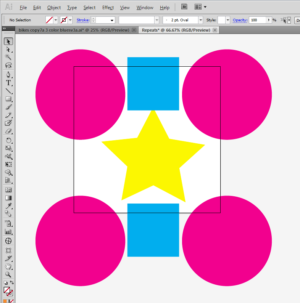Select the Magic Wand tool

point(8,57)
